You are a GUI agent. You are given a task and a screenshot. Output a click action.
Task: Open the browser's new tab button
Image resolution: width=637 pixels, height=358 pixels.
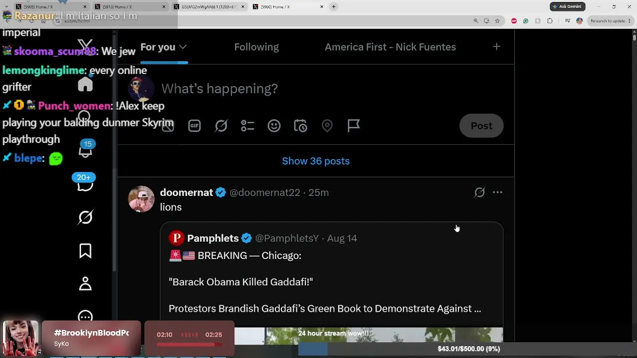334,6
